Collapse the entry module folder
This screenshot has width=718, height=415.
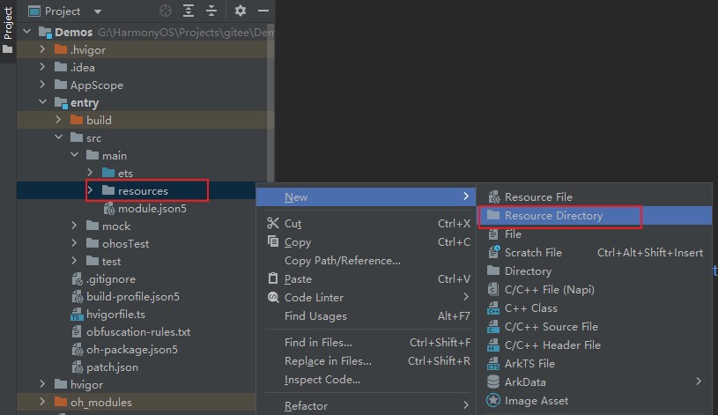click(42, 103)
